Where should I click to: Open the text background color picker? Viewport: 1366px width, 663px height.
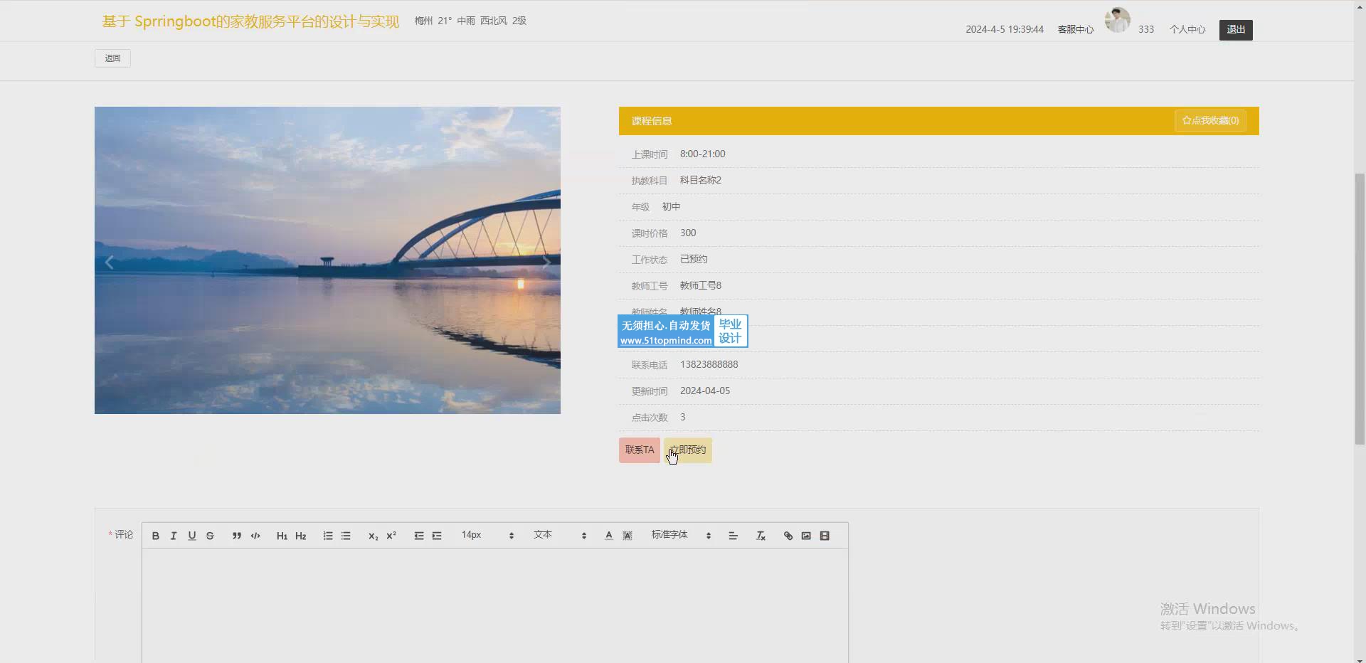coord(628,536)
